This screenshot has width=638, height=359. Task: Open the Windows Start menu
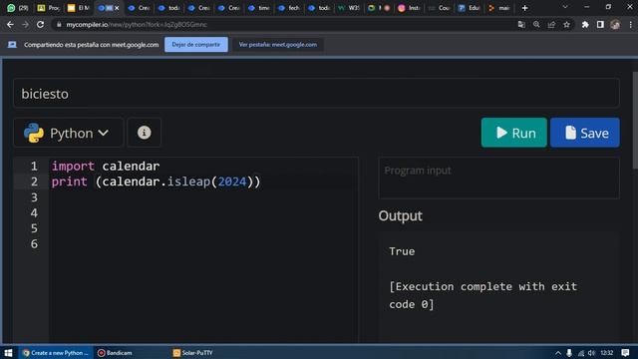point(8,352)
